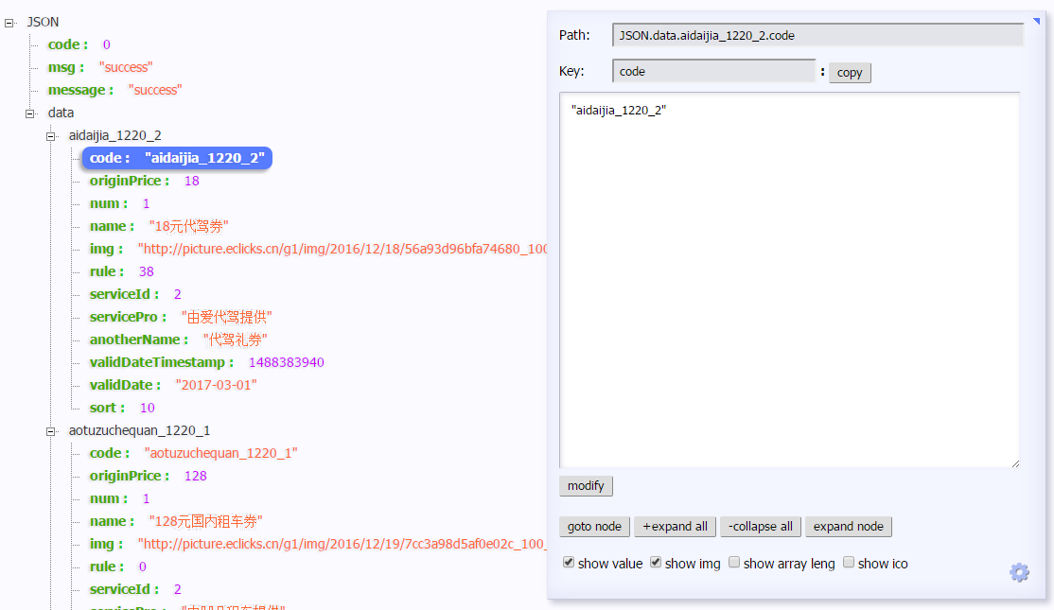Collapse the aotuzuchequan_1220_1 node
Screen dimensions: 1054x610
52,431
